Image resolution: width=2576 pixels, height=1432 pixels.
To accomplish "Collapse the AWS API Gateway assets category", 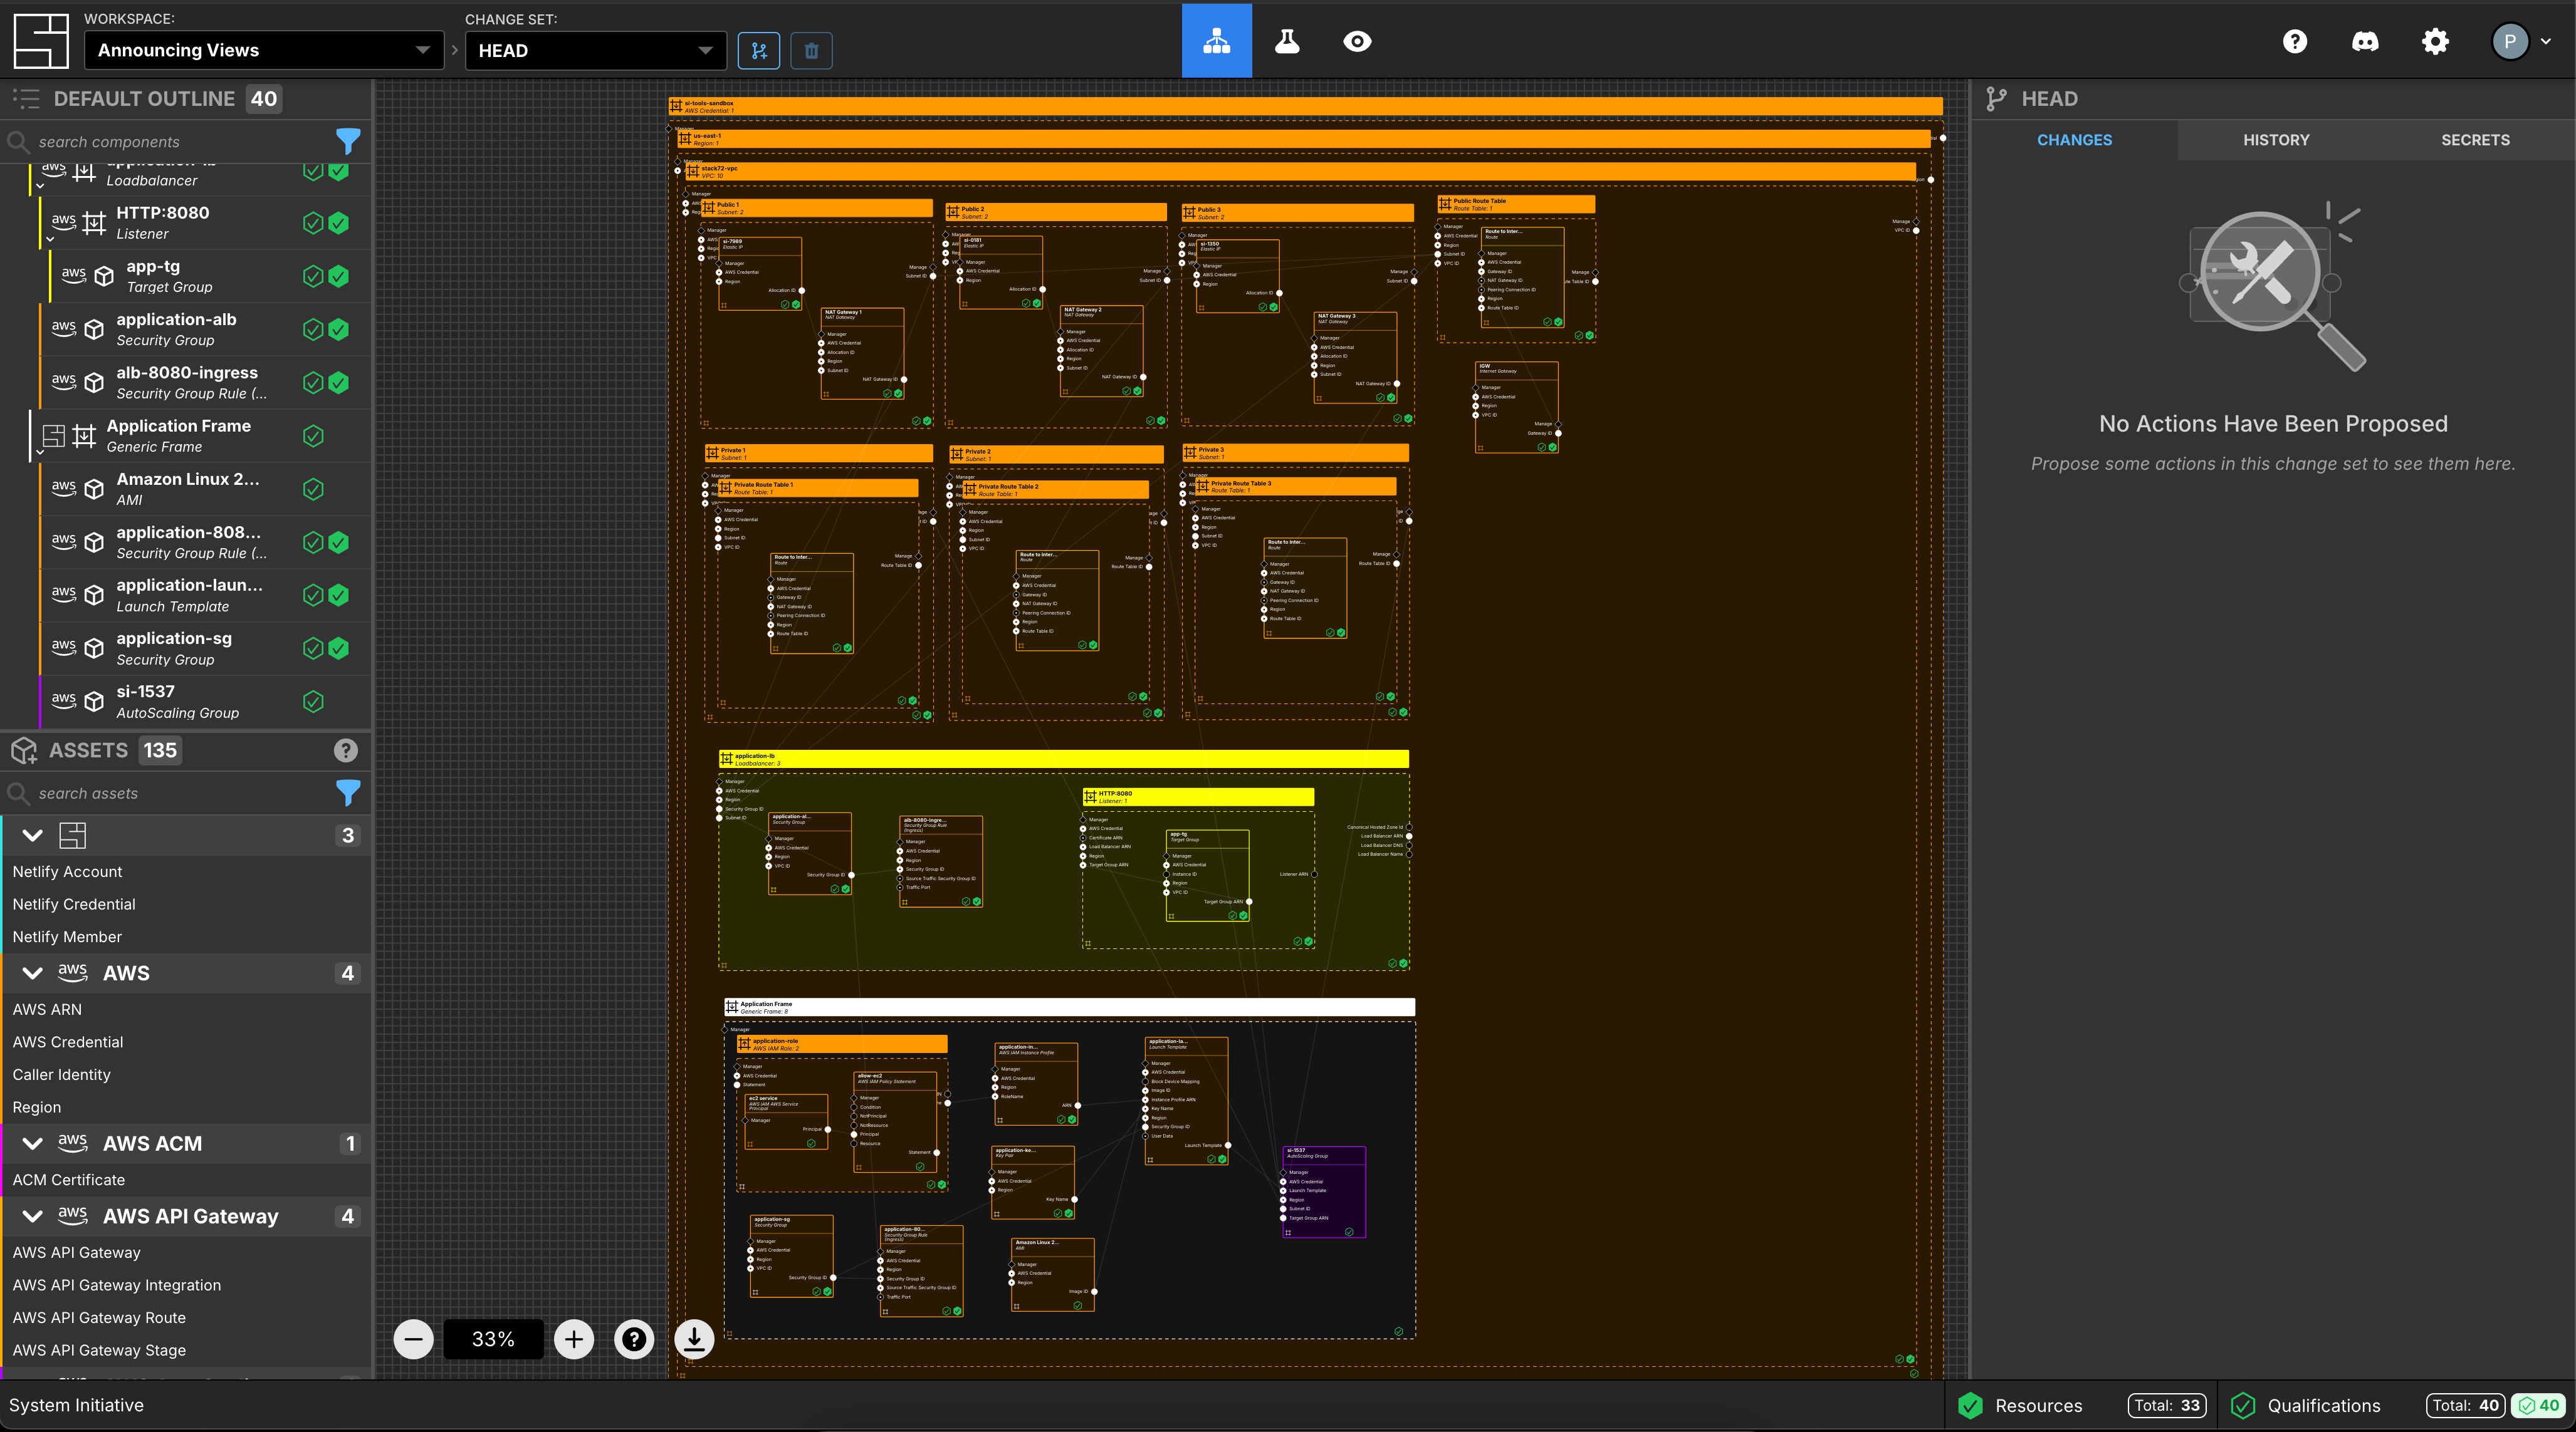I will pos(33,1216).
